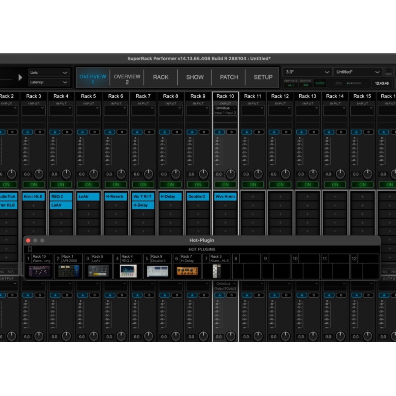This screenshot has height=396, width=396.
Task: Open the Latency dropdown
Action: 49,82
